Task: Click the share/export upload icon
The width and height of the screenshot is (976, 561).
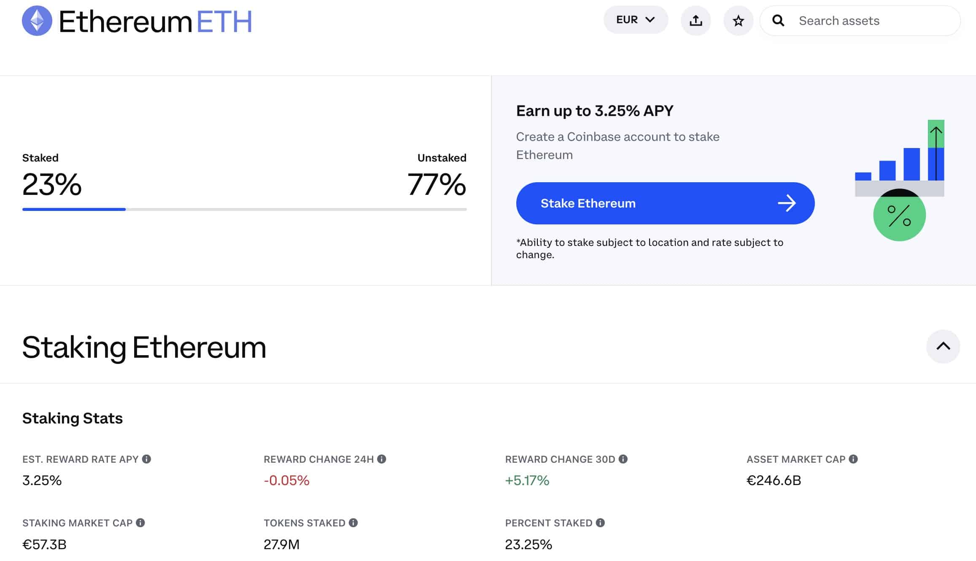Action: [x=696, y=20]
